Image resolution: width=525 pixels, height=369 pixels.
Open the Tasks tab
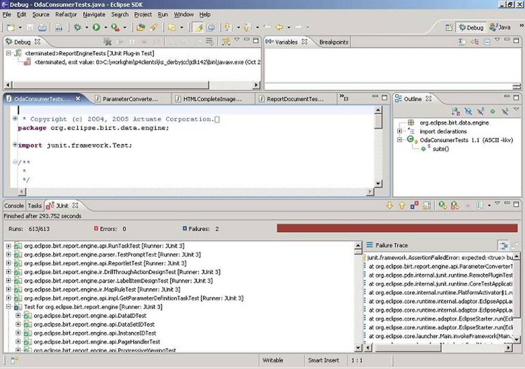34,206
